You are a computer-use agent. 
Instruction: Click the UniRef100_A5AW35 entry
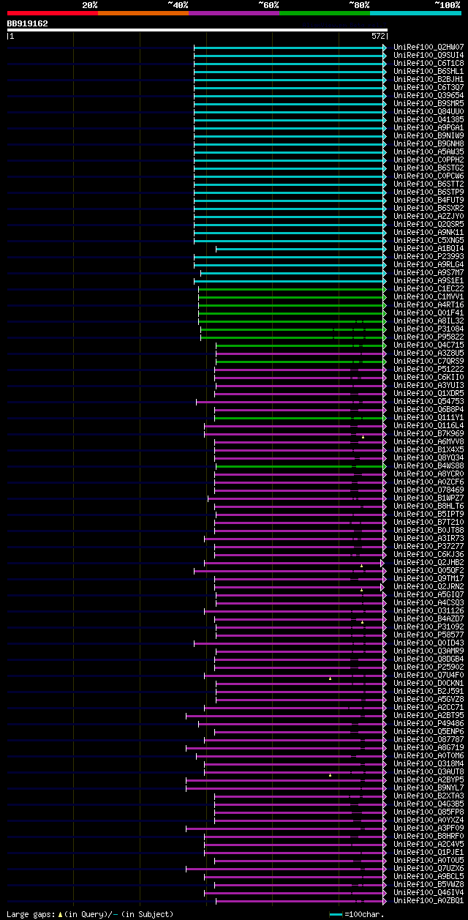point(429,152)
